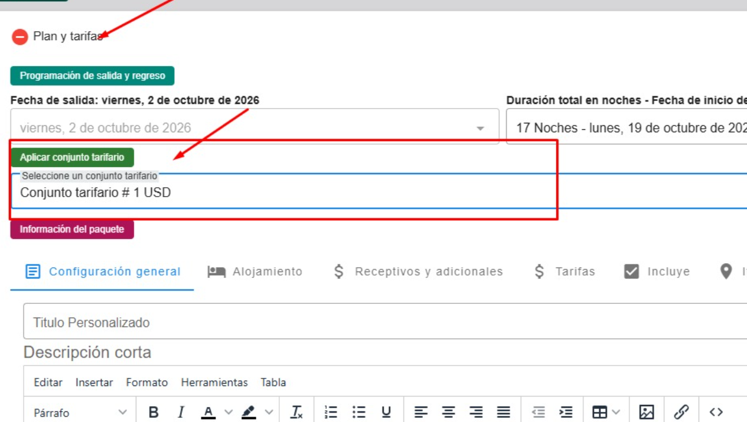
Task: Open the Párrafo block format dropdown
Action: click(80, 412)
